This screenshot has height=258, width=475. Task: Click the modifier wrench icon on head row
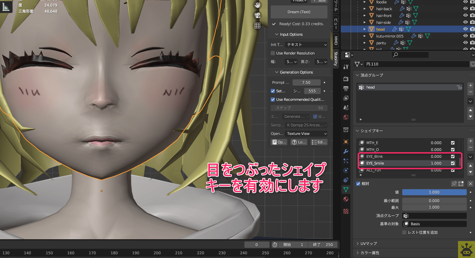click(395, 29)
